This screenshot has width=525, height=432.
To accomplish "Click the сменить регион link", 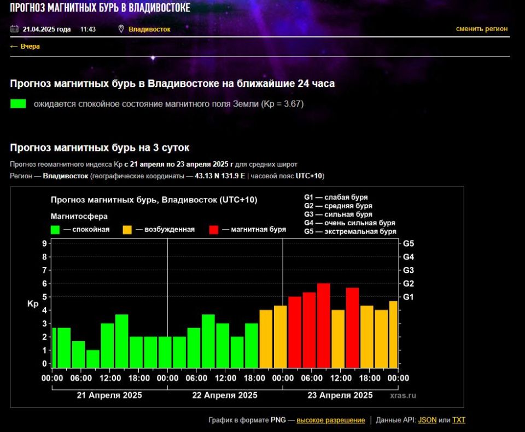I will click(x=481, y=29).
